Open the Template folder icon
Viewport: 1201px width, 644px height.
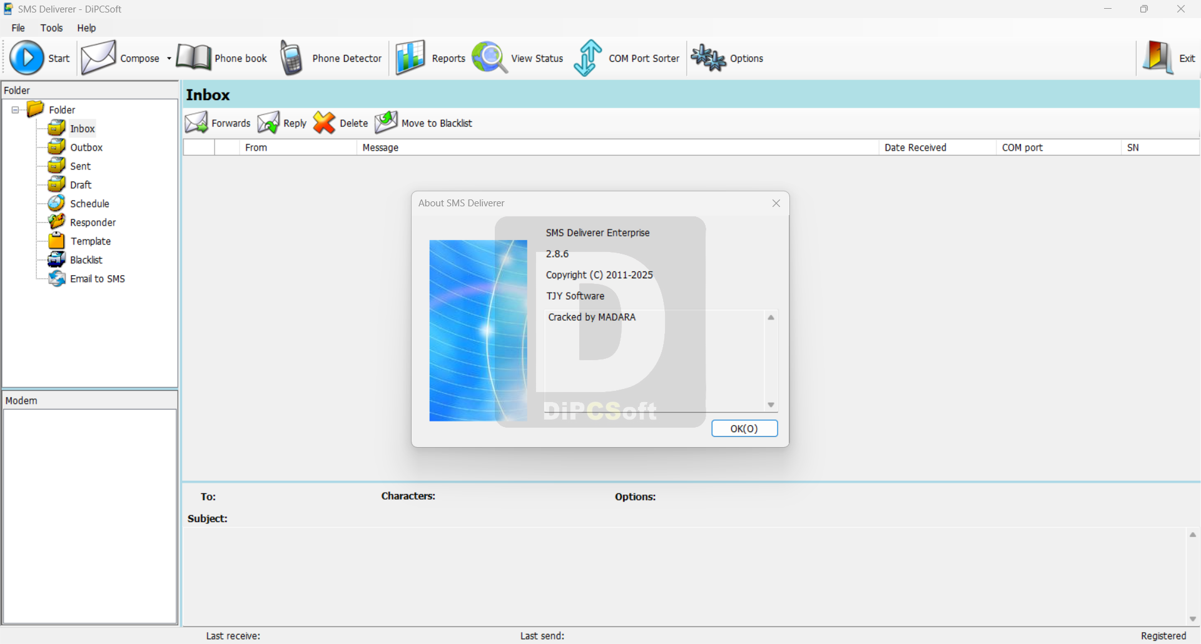click(x=56, y=241)
